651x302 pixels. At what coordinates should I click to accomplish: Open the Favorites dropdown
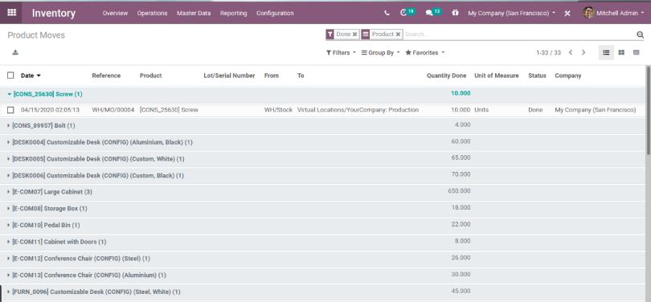[424, 53]
